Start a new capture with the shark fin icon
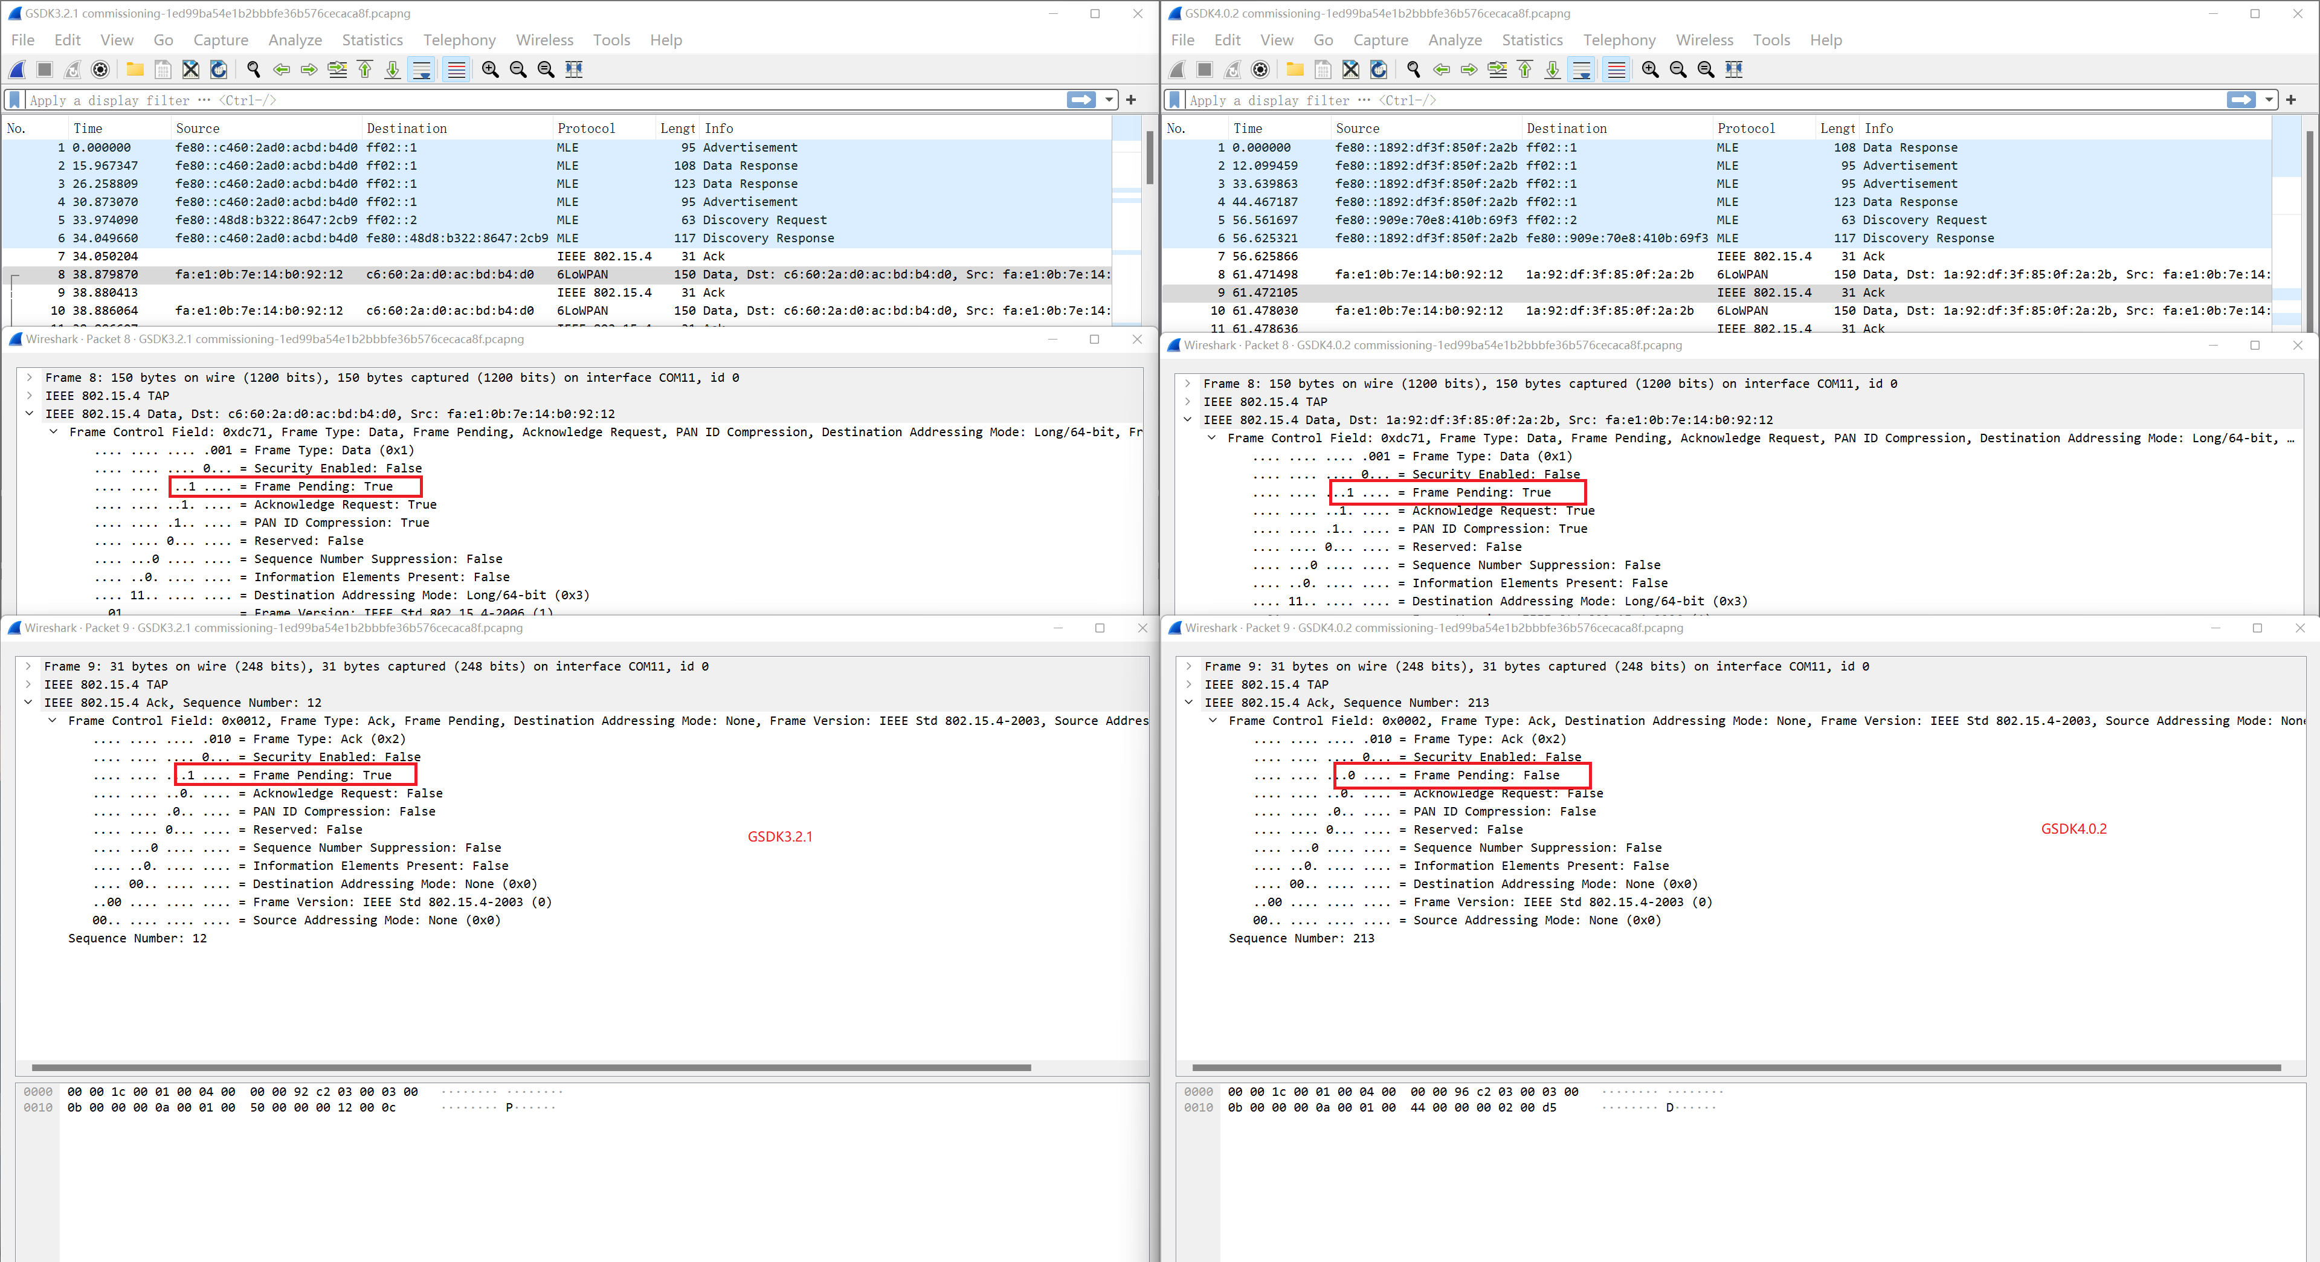2320x1262 pixels. 16,69
